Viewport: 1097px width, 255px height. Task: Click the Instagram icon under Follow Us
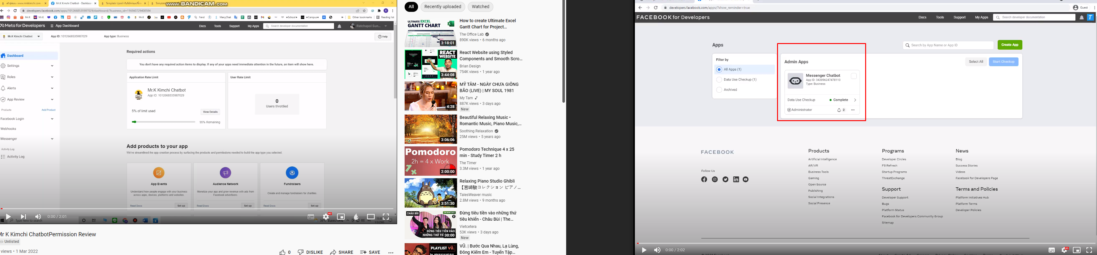click(x=715, y=179)
